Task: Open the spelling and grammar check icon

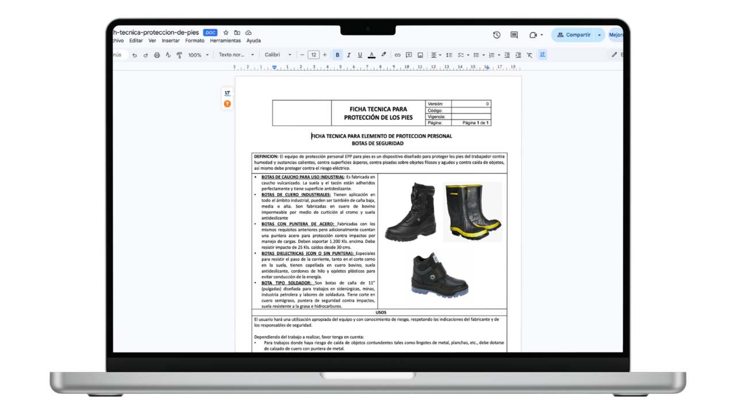Action: click(x=167, y=55)
